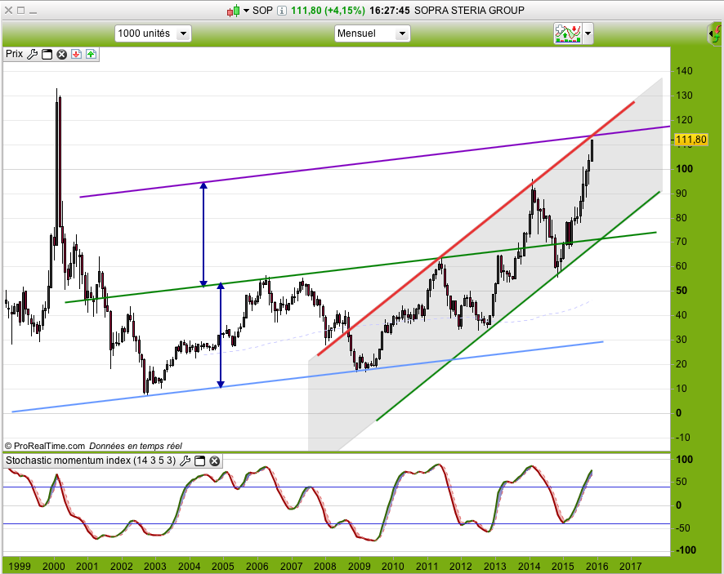Screen dimensions: 724x574
Task: Expand the collapsed side panel with red-green arrows
Action: tap(715, 34)
